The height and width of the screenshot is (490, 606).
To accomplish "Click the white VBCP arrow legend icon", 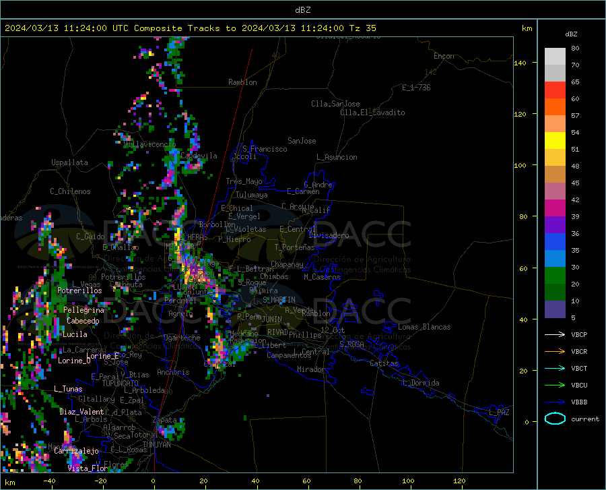I will pyautogui.click(x=555, y=334).
